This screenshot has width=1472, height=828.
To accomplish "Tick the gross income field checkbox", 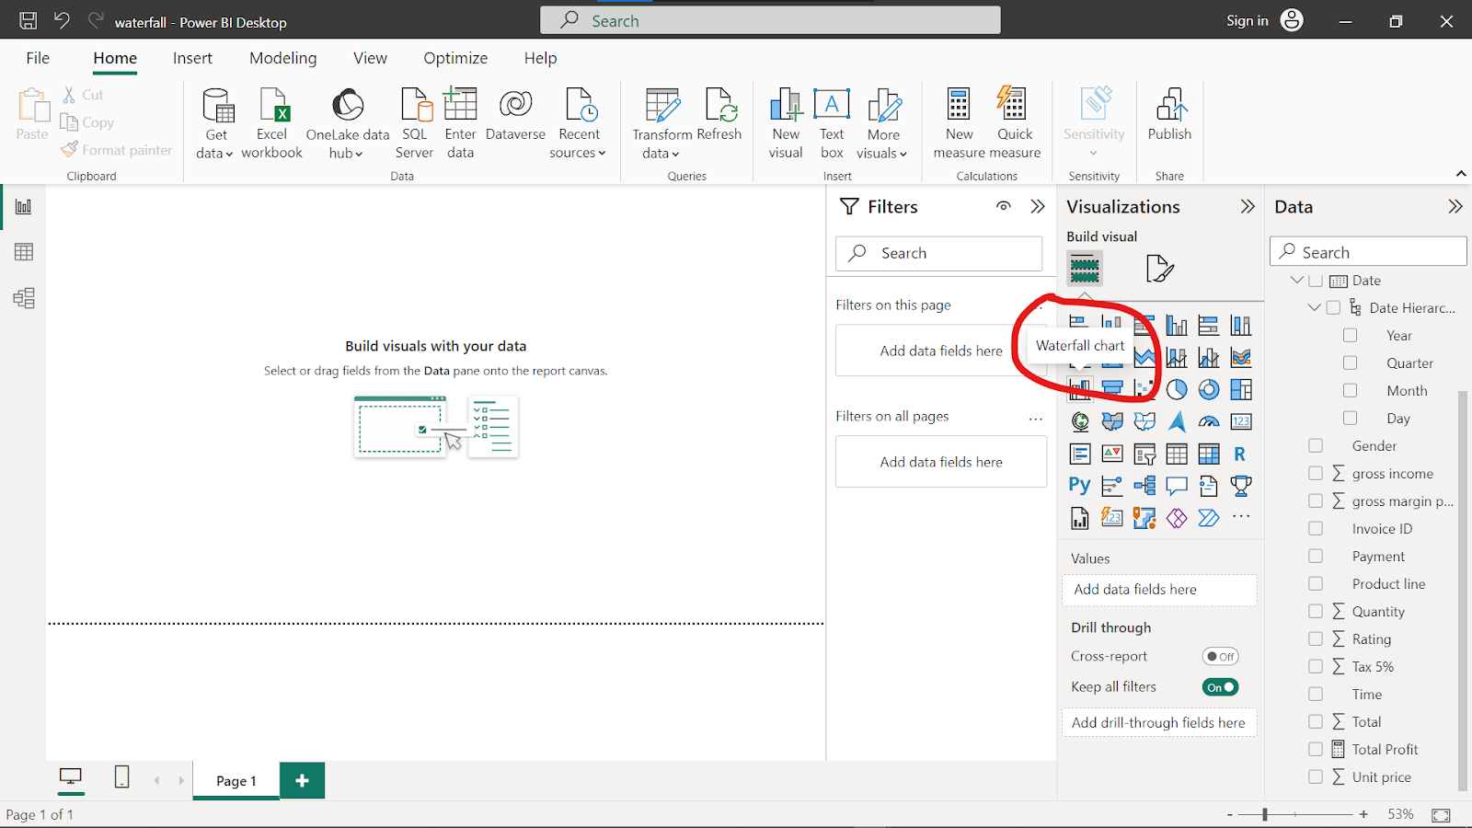I will 1316,473.
